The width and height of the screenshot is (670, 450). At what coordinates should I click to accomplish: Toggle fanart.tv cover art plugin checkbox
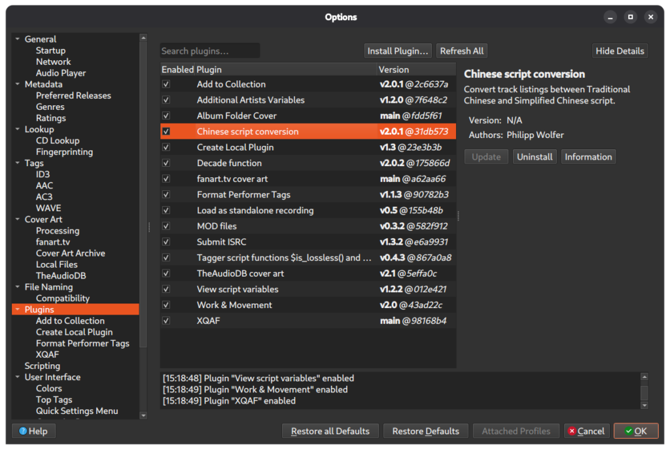click(x=166, y=179)
